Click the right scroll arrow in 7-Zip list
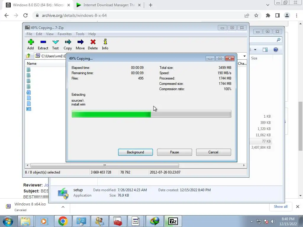 tap(244, 166)
